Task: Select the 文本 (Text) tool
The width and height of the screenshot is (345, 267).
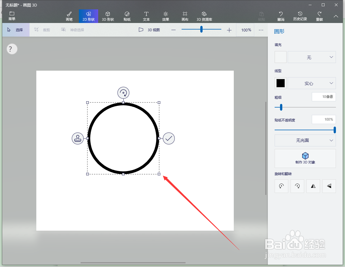Action: pos(146,16)
